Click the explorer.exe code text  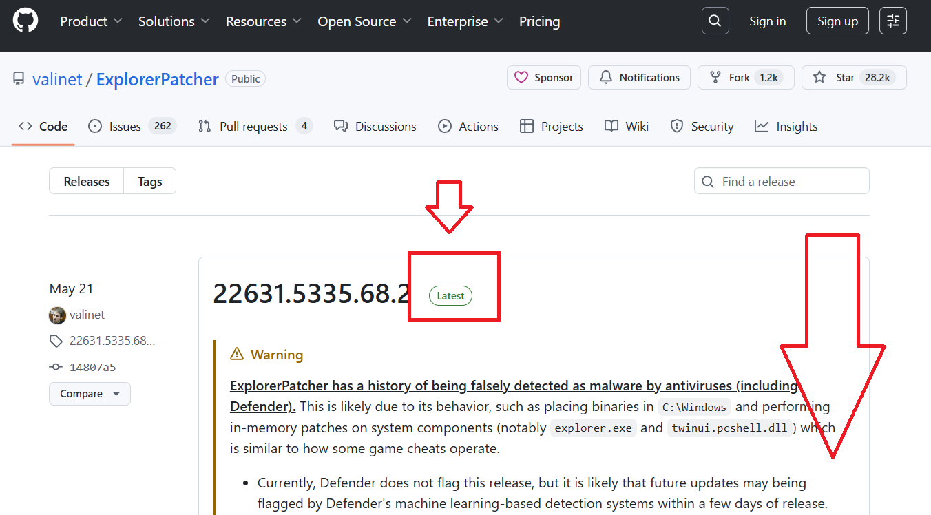click(594, 428)
